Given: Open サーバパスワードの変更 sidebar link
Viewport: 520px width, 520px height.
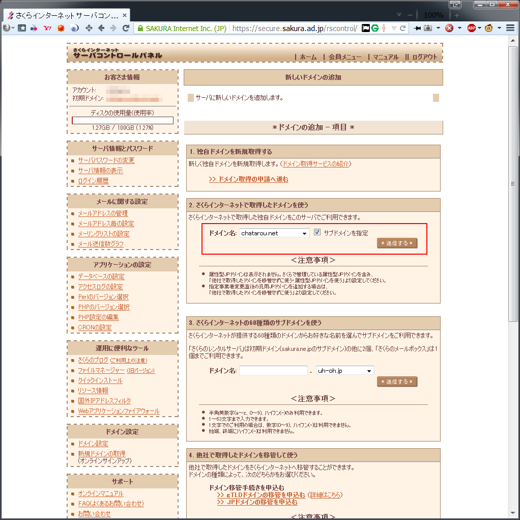Looking at the screenshot, I should pyautogui.click(x=106, y=160).
